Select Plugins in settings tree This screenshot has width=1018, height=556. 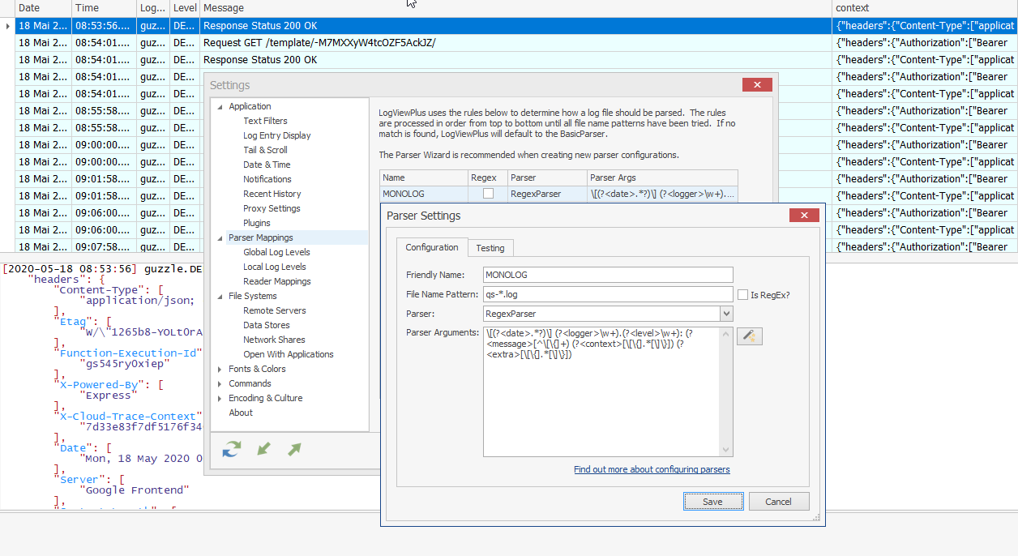257,223
